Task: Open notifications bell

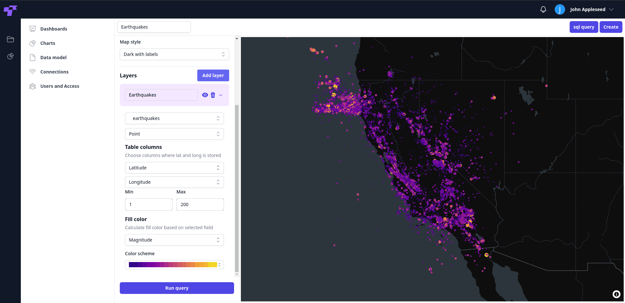Action: point(543,9)
